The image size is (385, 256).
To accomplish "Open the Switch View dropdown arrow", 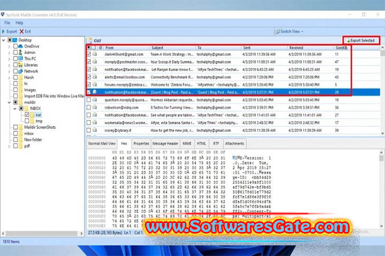I will click(302, 31).
